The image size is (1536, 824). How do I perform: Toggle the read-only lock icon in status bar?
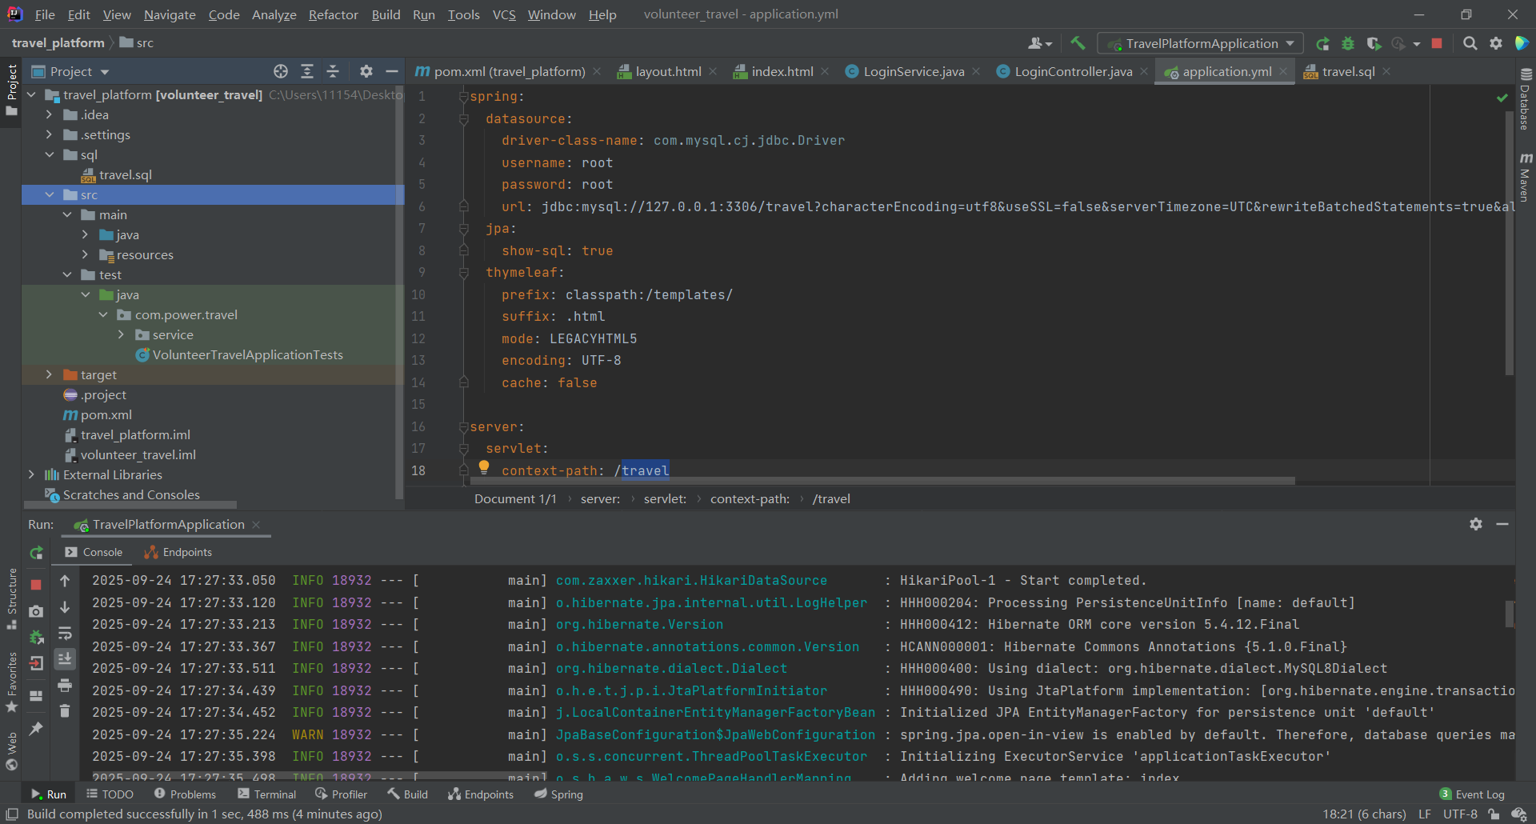coord(1493,814)
